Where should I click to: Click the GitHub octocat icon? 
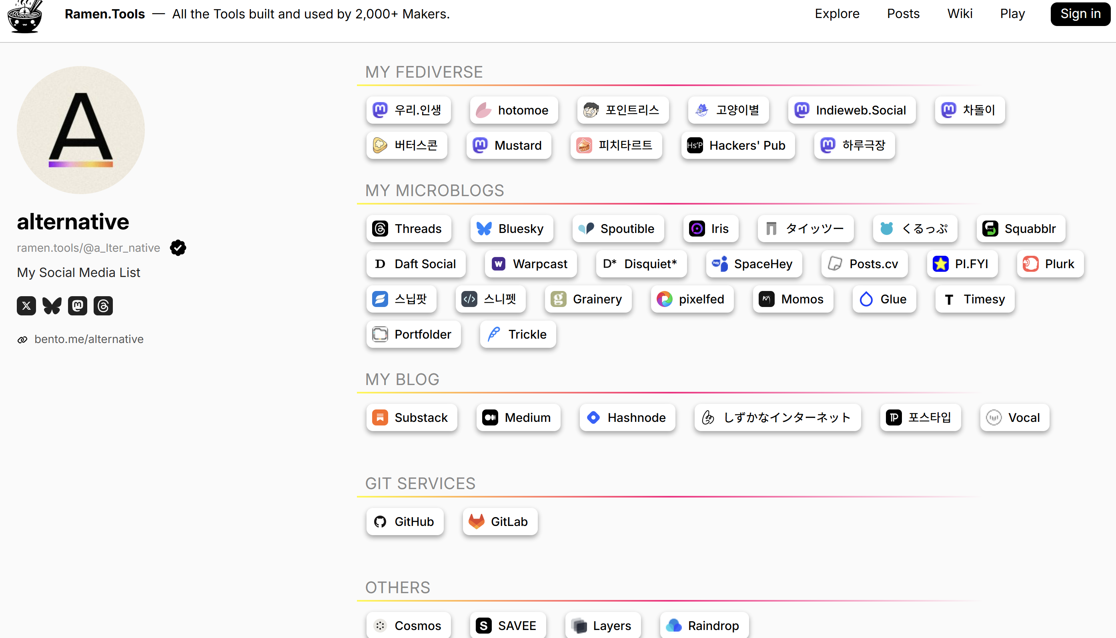click(380, 522)
